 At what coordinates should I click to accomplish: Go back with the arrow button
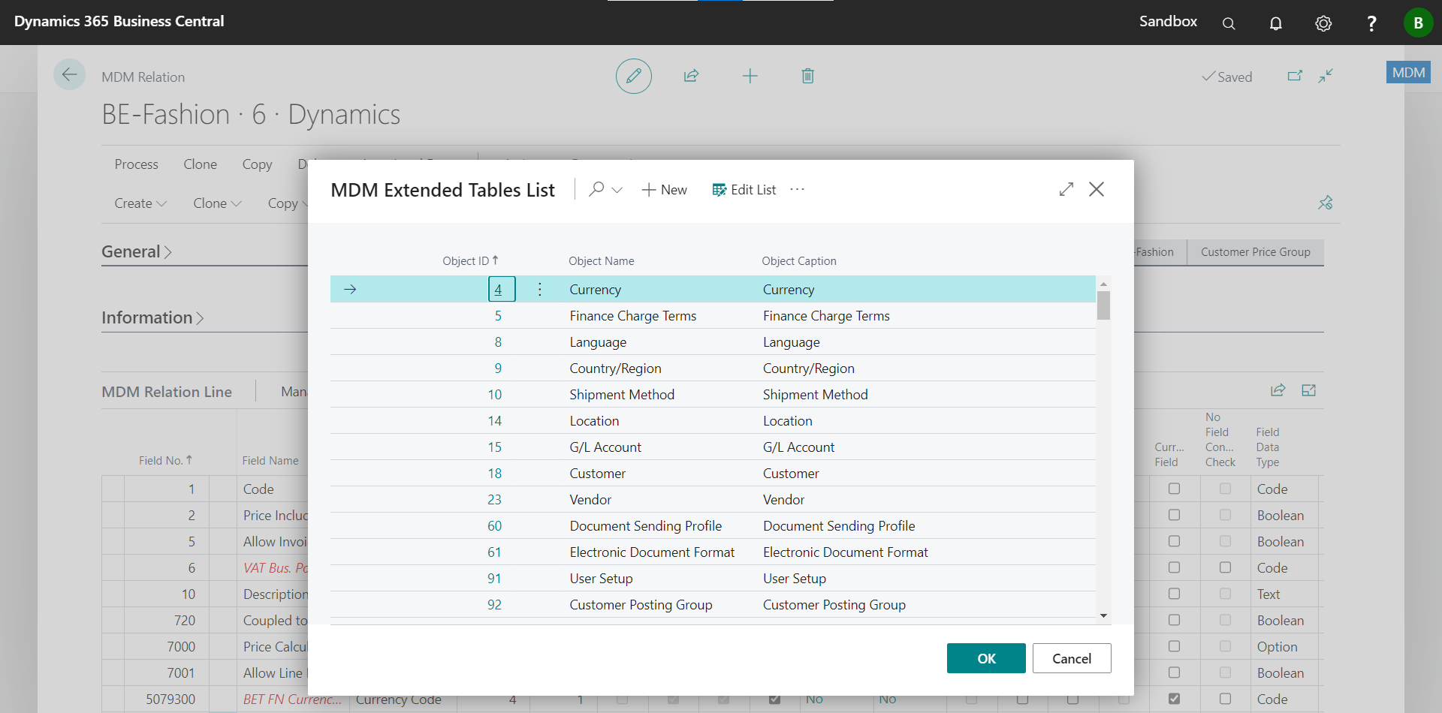(69, 74)
